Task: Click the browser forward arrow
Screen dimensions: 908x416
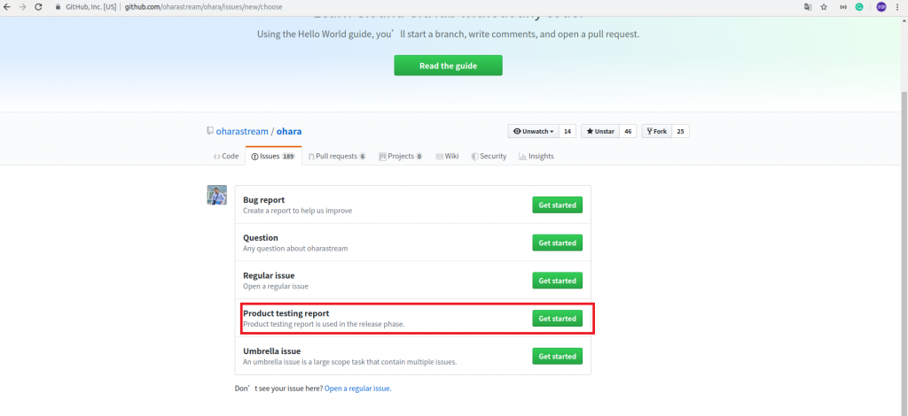Action: [x=22, y=7]
